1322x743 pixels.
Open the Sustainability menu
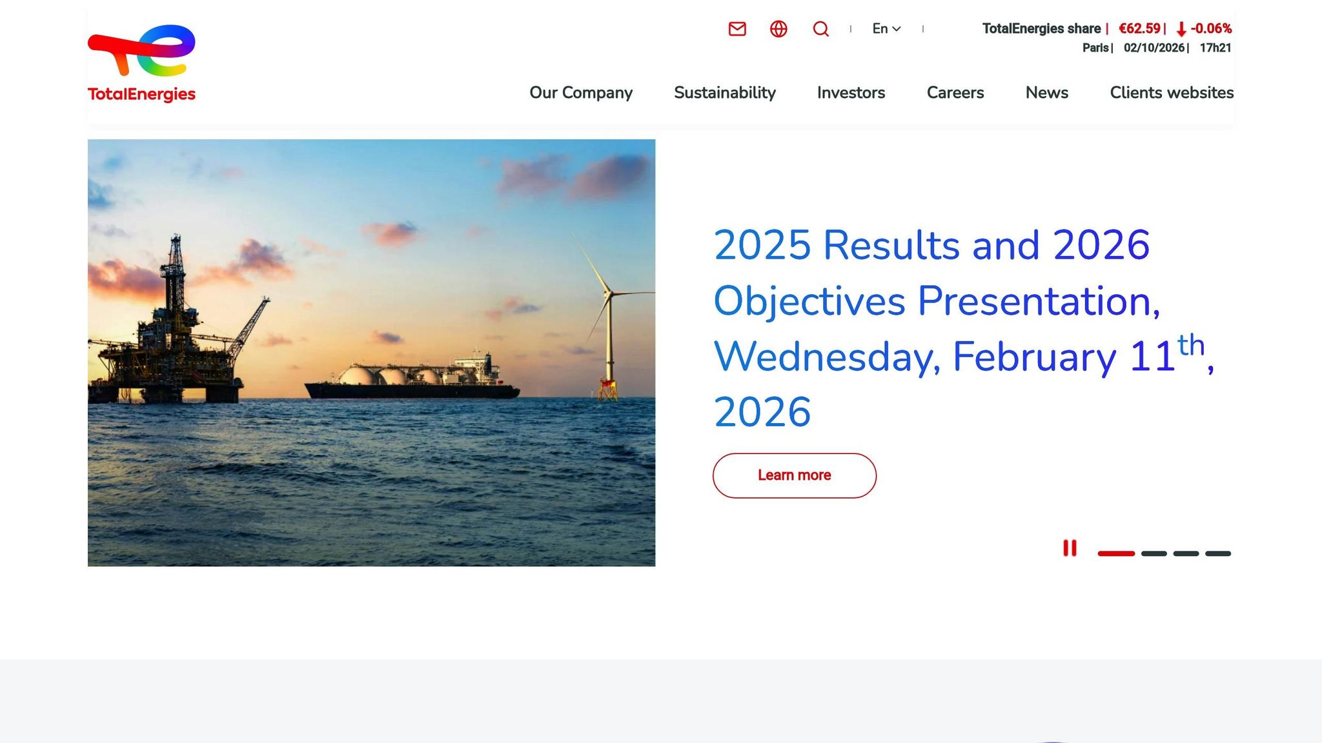pos(724,93)
